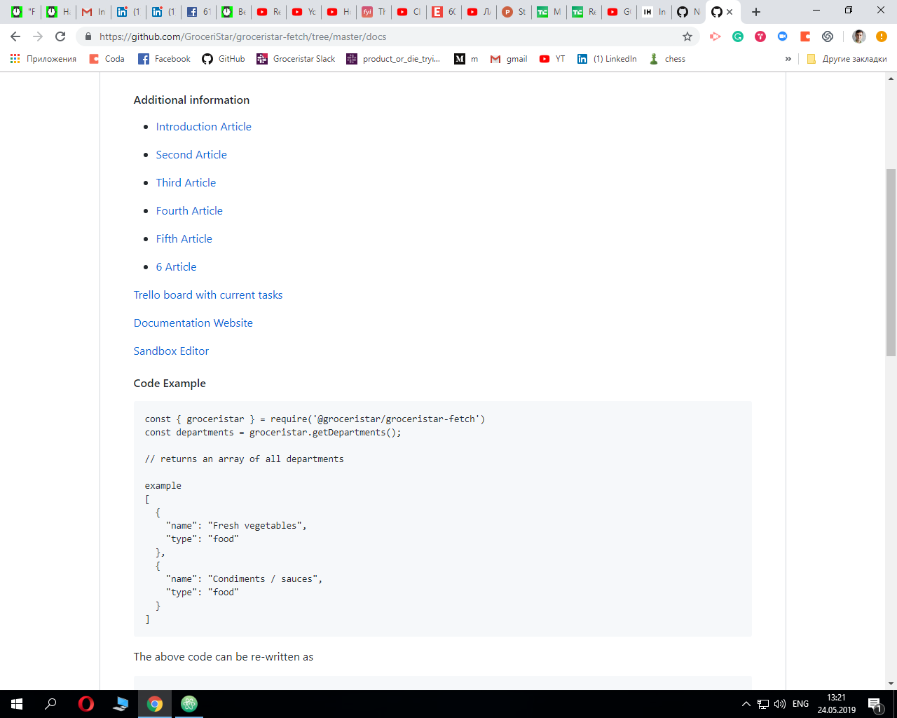Viewport: 897px width, 718px height.
Task: Open the Grammarly extension
Action: click(738, 36)
